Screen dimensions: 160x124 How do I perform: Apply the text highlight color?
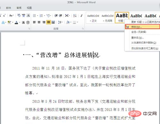10,22
